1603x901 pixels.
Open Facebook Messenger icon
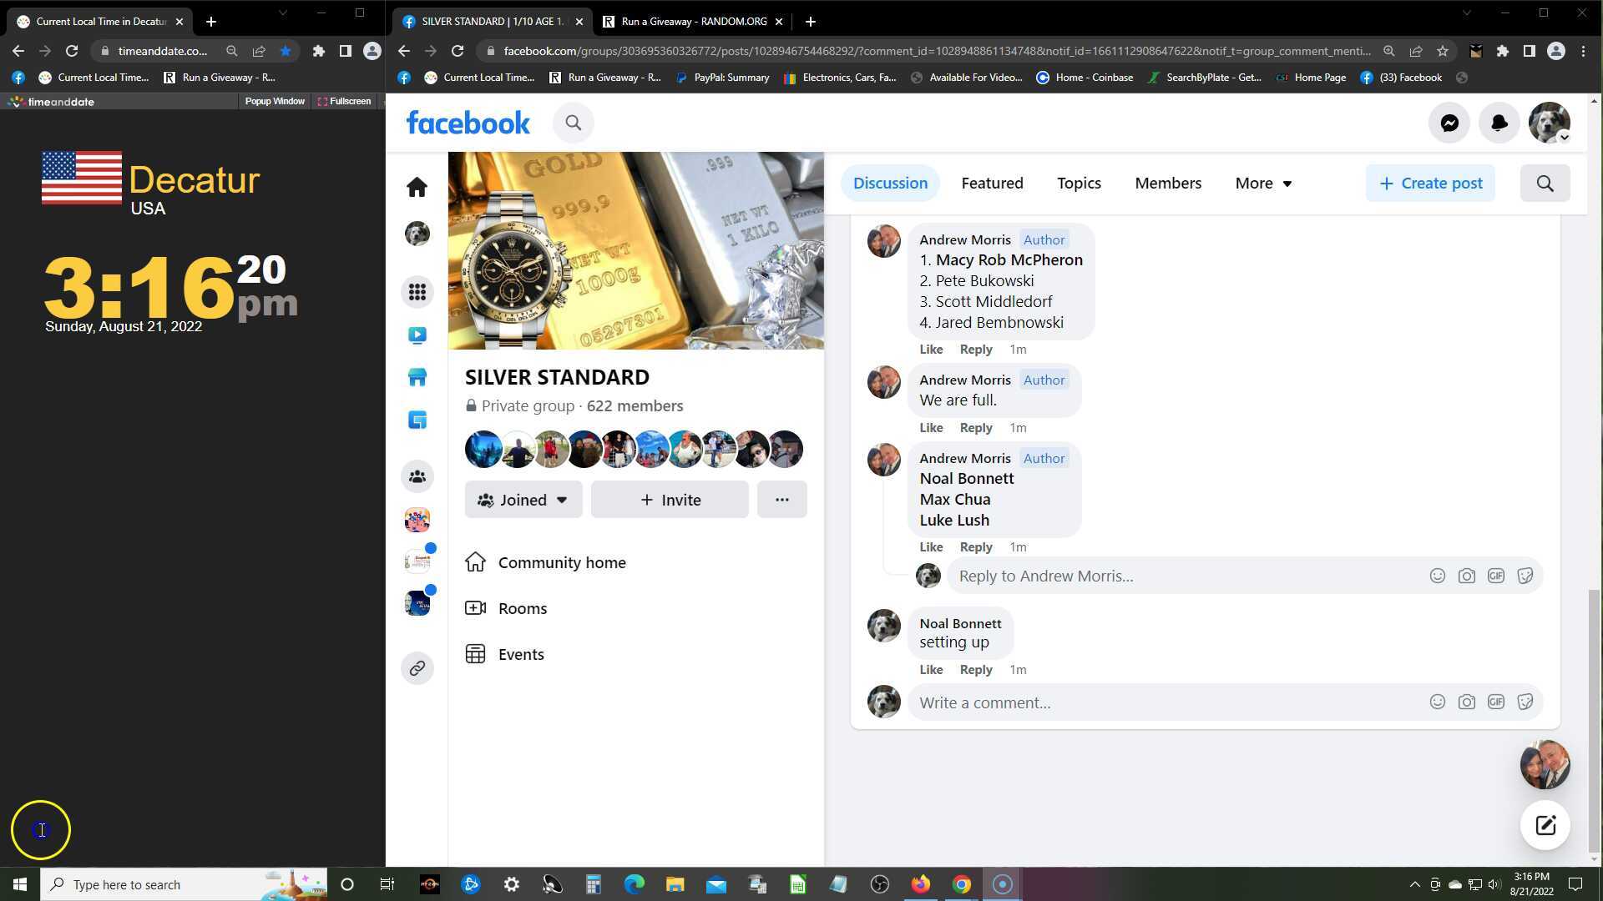coord(1449,123)
